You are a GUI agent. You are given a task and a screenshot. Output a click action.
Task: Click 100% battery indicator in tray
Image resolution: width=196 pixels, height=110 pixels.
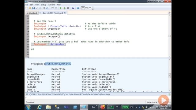click(x=125, y=107)
